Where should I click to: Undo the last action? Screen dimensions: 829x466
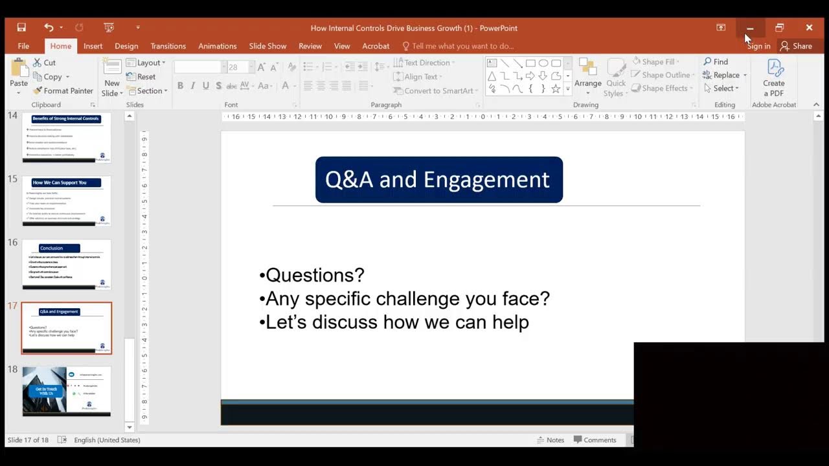tap(49, 28)
